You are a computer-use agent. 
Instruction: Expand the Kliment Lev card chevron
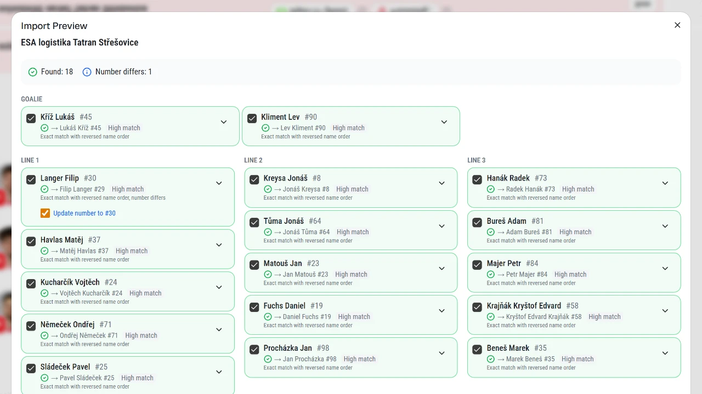[x=444, y=122]
